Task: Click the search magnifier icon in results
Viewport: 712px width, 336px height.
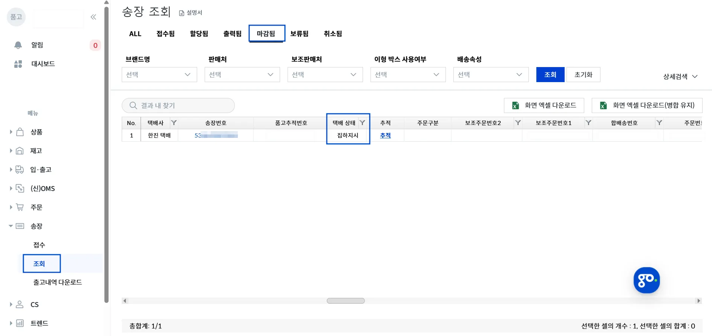Action: click(x=133, y=105)
